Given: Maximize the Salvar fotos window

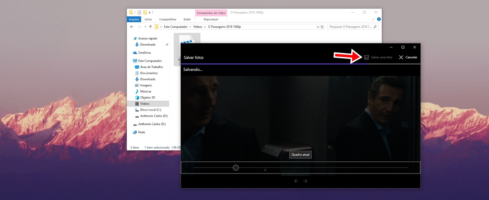Looking at the screenshot, I should pyautogui.click(x=403, y=47).
